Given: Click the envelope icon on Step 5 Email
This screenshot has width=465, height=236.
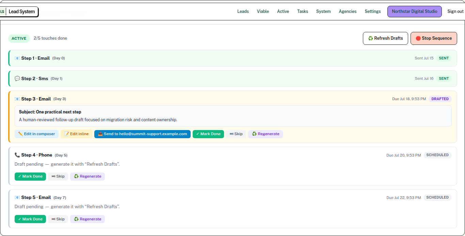Looking at the screenshot, I should click(x=17, y=197).
